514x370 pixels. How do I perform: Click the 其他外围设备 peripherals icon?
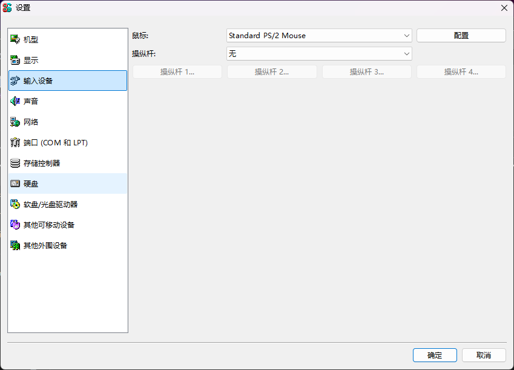click(x=15, y=245)
